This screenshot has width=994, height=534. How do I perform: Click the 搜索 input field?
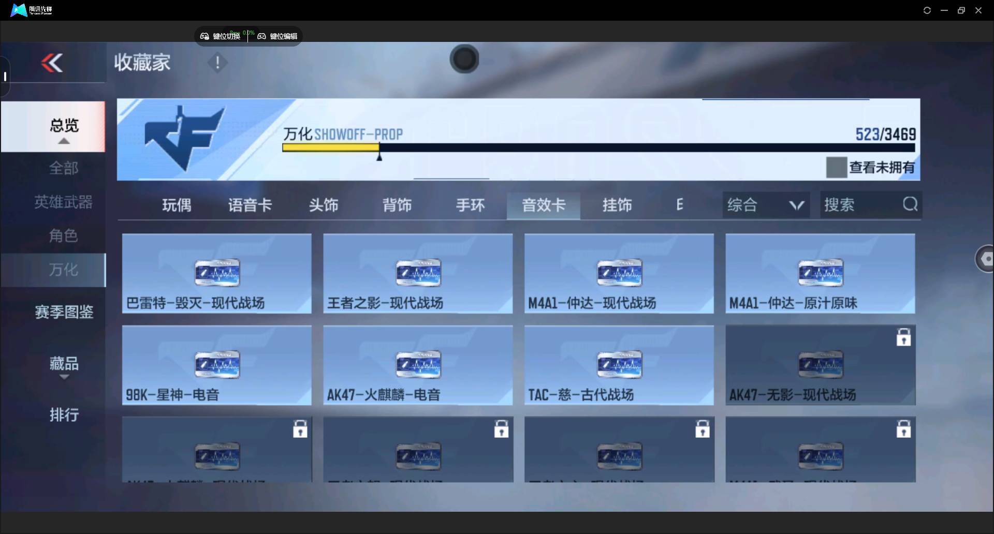click(x=859, y=205)
